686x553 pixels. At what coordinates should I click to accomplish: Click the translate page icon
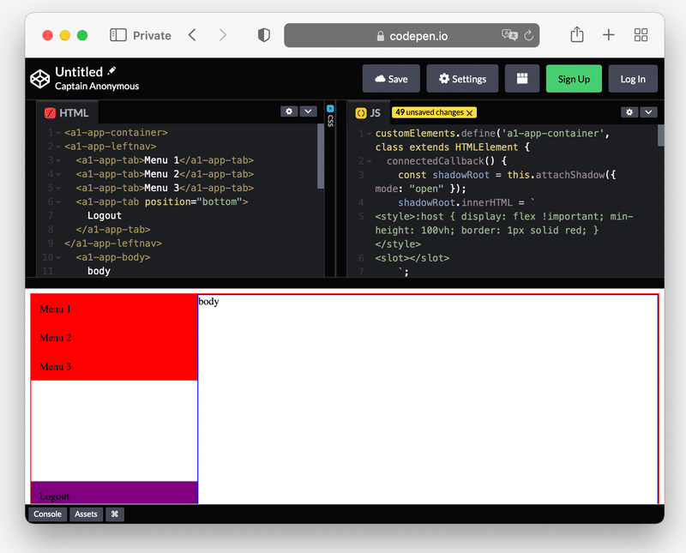[x=509, y=35]
